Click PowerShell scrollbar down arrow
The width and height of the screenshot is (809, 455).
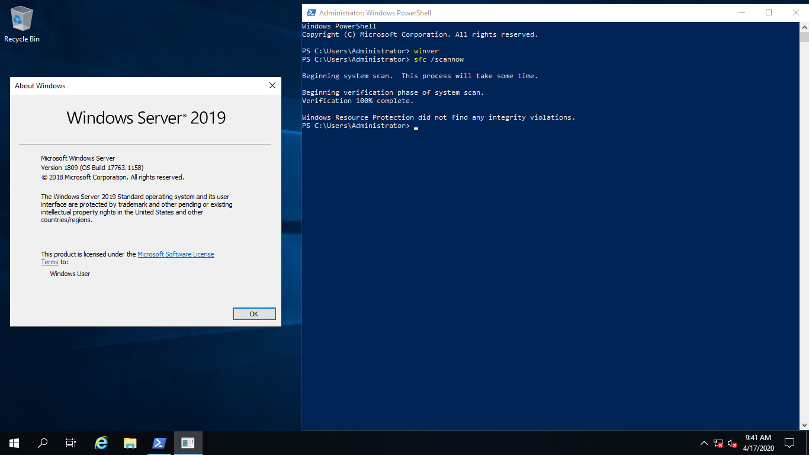[x=804, y=425]
